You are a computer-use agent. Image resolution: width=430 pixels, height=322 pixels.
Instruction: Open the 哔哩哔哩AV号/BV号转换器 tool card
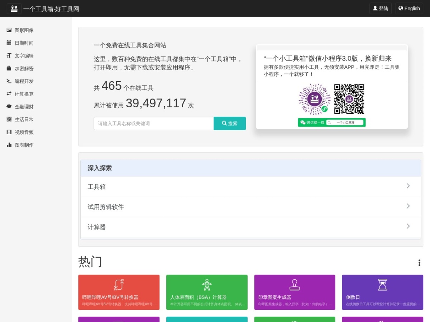119,292
